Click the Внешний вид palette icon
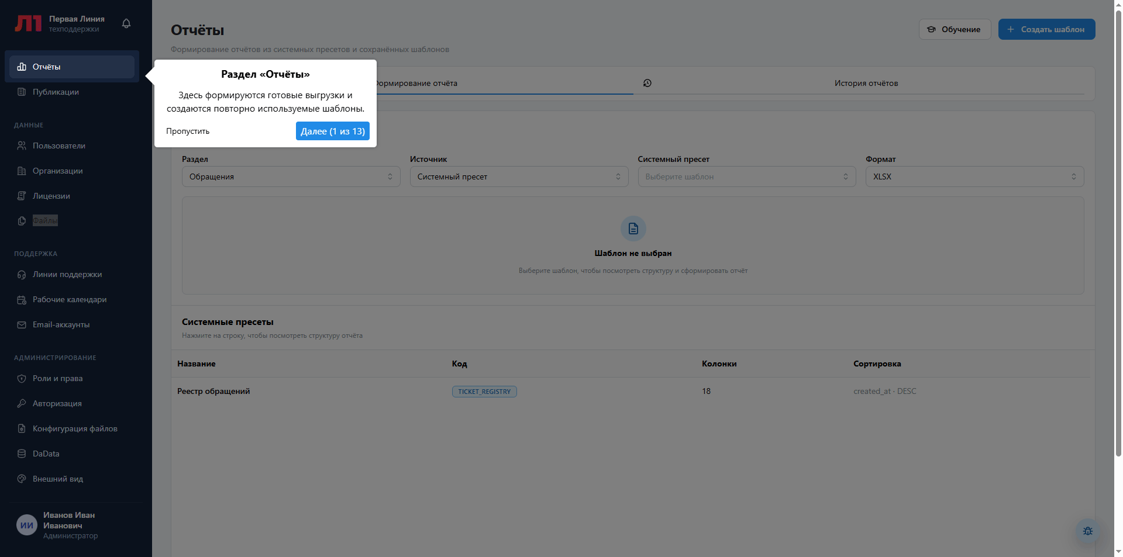Viewport: 1123px width, 557px height. coord(22,479)
